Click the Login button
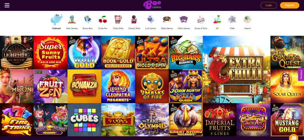 coord(269,5)
